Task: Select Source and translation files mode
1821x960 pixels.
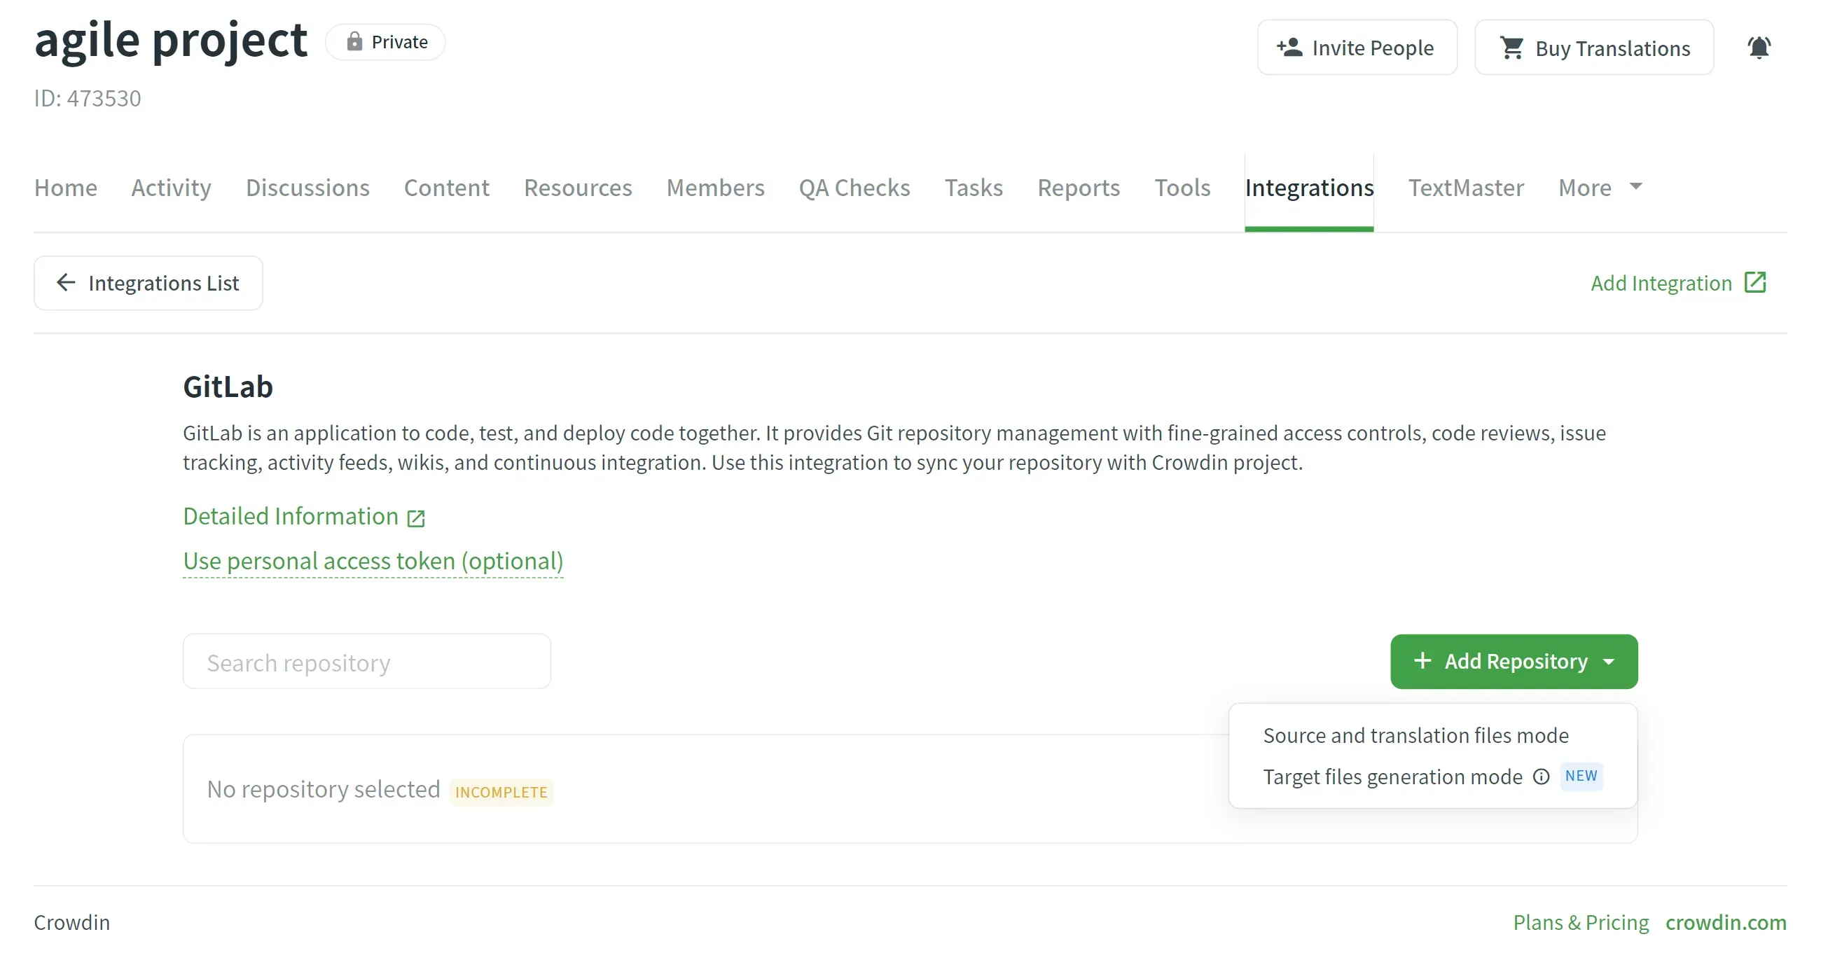Action: pos(1415,735)
